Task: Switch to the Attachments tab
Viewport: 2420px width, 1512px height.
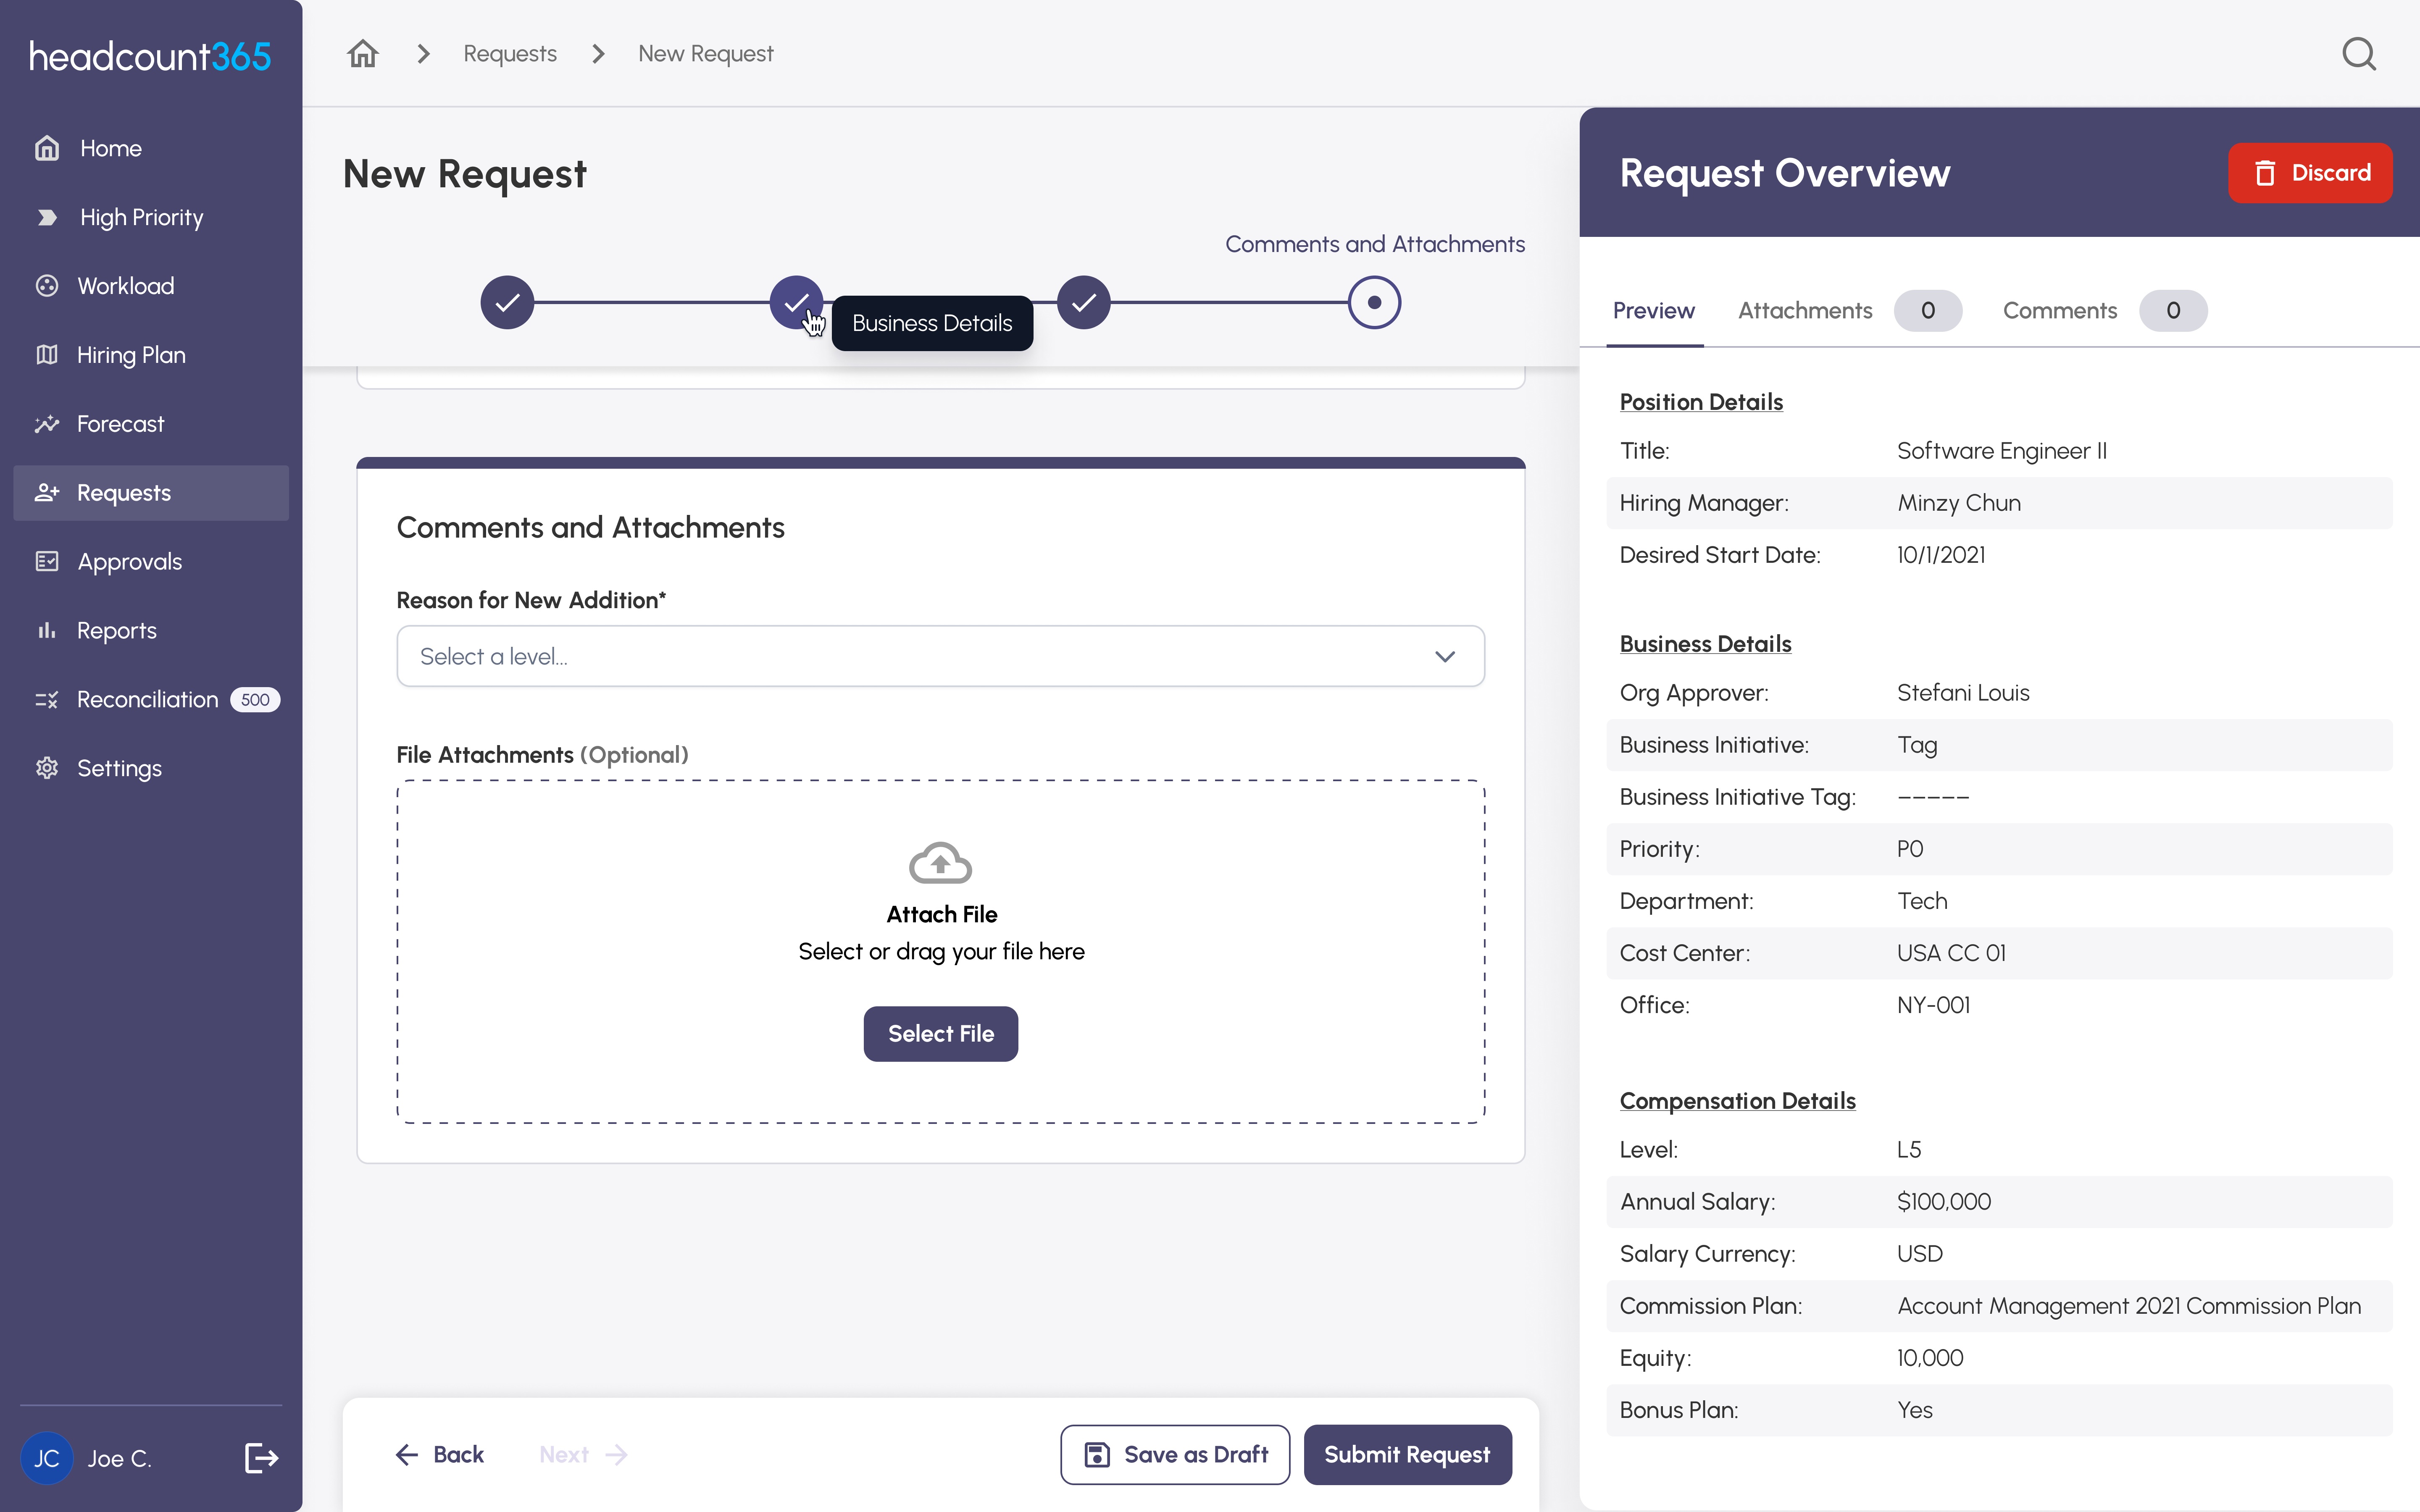Action: [x=1805, y=311]
